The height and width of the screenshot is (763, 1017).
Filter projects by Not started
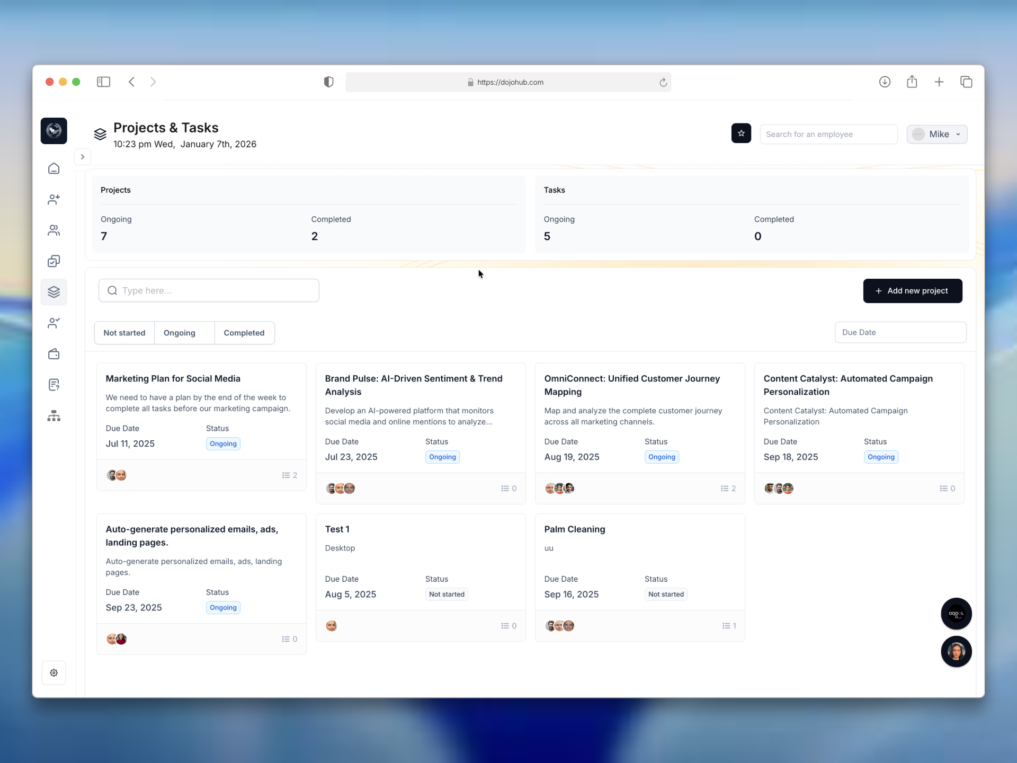tap(124, 333)
